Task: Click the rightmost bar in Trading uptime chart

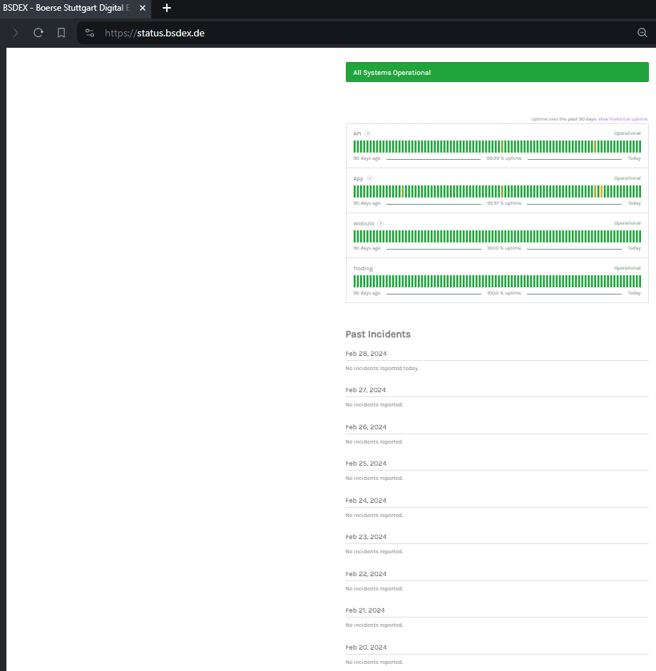Action: coord(639,281)
